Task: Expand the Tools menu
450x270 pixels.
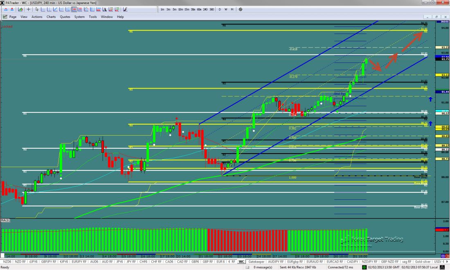Action: coord(93,17)
